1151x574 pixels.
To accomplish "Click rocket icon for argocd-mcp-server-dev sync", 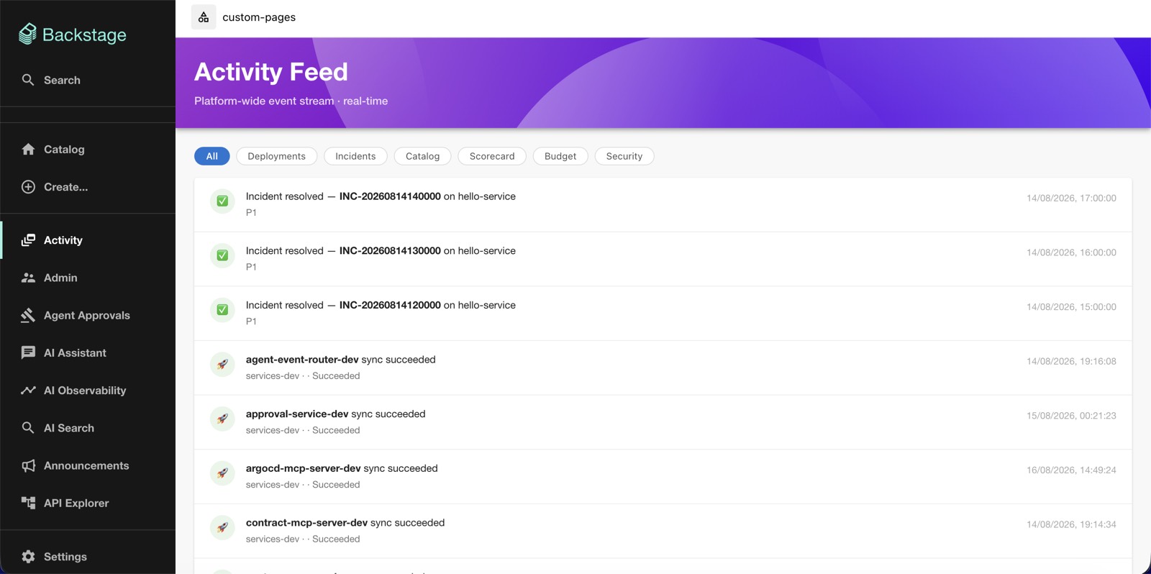I will click(222, 473).
